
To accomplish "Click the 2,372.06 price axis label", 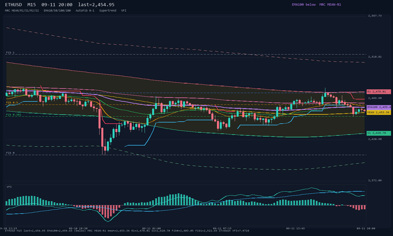I will pyautogui.click(x=375, y=180).
